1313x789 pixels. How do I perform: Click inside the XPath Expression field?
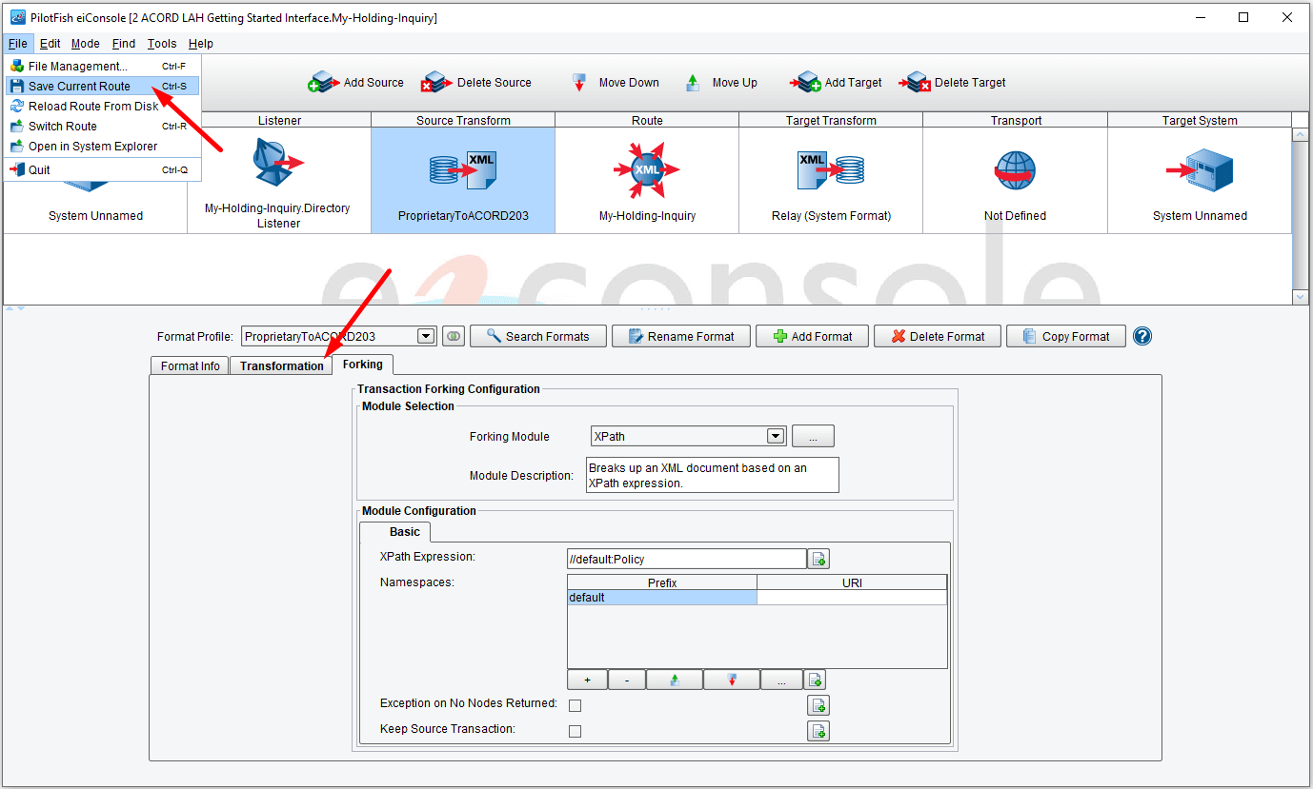pyautogui.click(x=686, y=559)
